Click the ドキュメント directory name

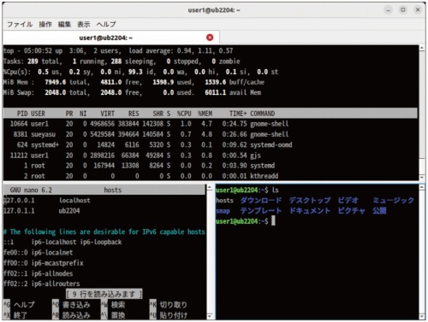pyautogui.click(x=310, y=211)
